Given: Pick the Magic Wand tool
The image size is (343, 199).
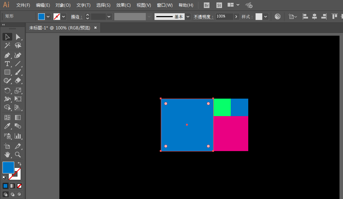Looking at the screenshot, I should [7, 45].
